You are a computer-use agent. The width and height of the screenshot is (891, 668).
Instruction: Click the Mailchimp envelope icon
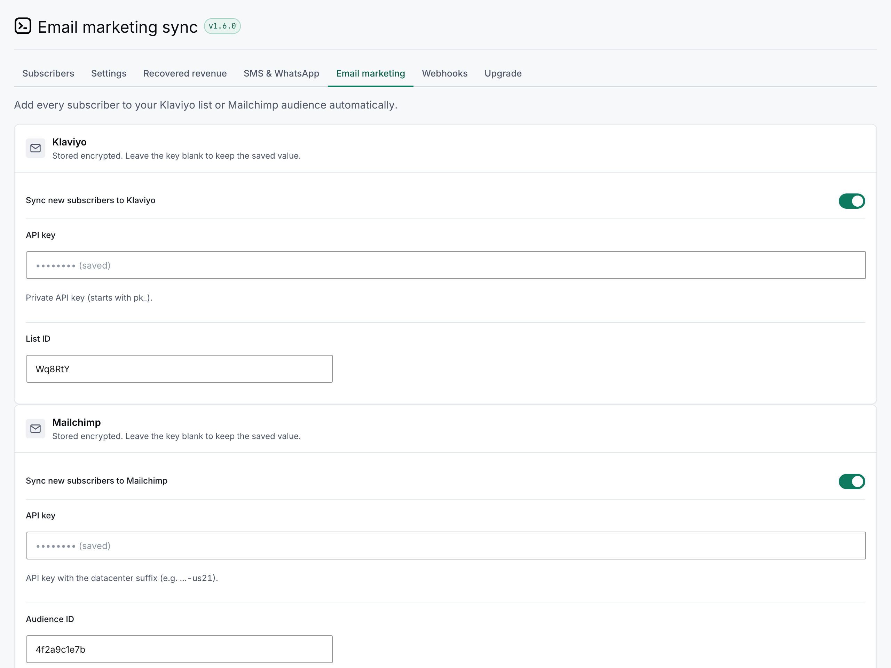tap(36, 429)
